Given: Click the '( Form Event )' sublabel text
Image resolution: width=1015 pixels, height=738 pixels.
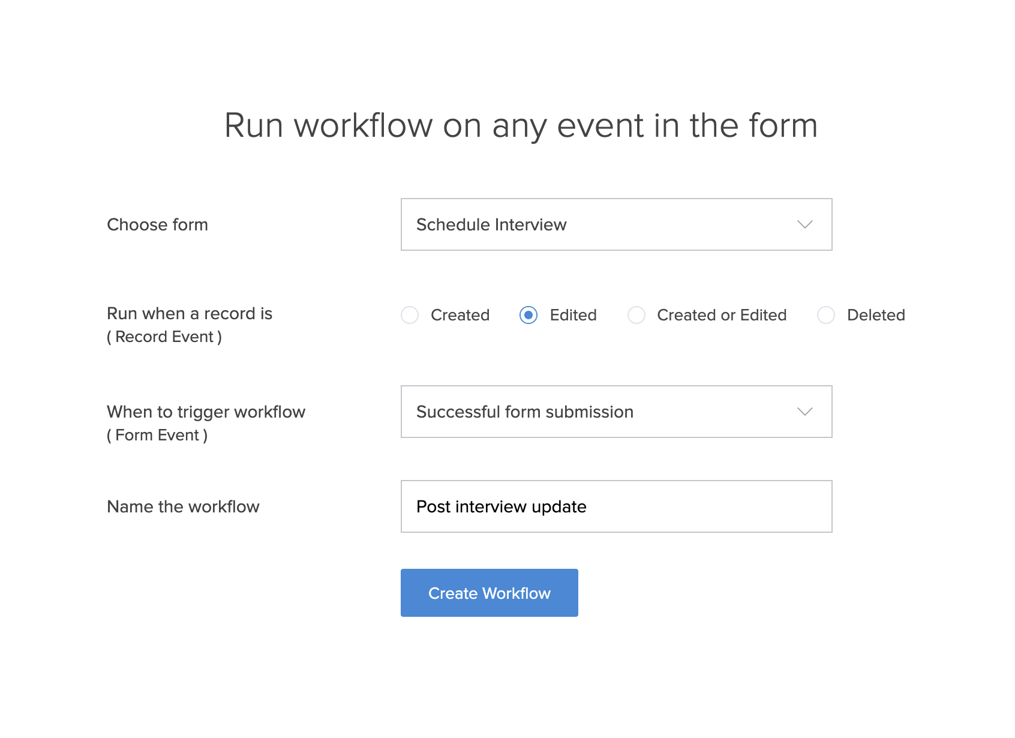Looking at the screenshot, I should tap(157, 435).
